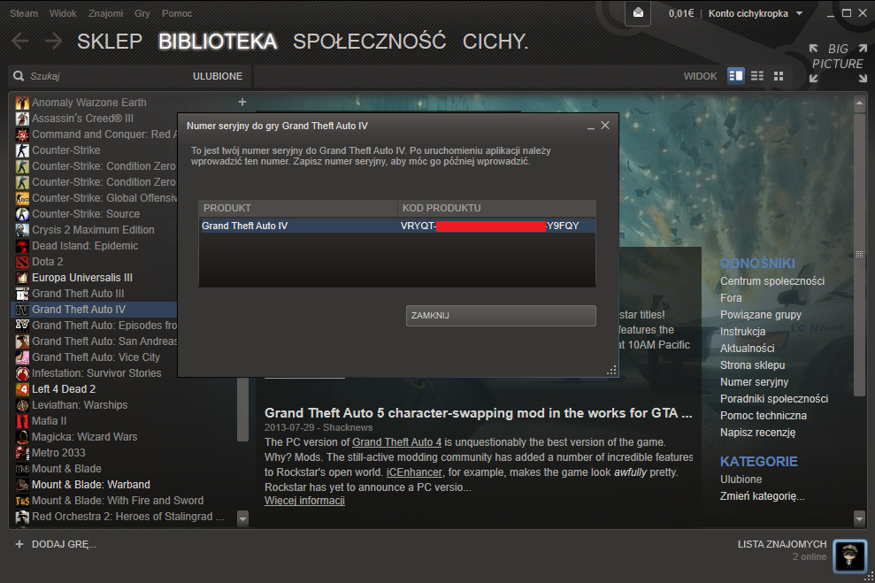This screenshot has width=875, height=583.
Task: Click the main panel scroll down arrow
Action: pos(859,518)
